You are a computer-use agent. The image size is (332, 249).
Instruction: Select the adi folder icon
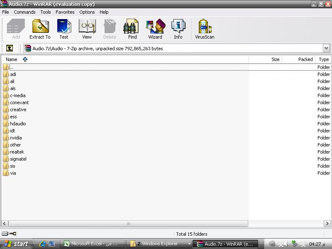click(6, 74)
